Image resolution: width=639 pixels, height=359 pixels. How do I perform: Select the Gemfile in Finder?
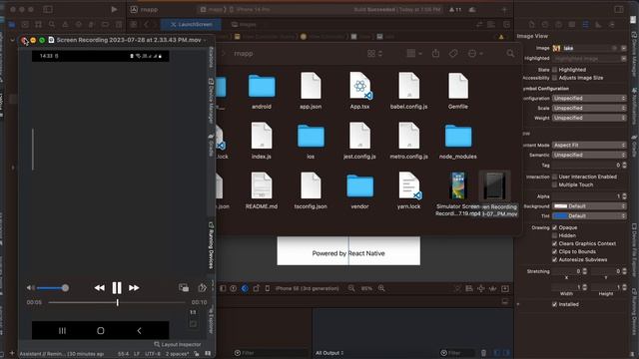(x=458, y=91)
